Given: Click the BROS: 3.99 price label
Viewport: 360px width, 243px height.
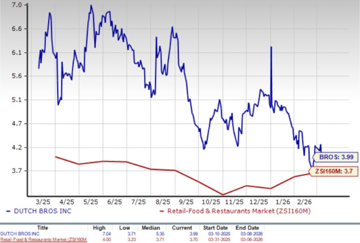Looking at the screenshot, I should click(333, 157).
